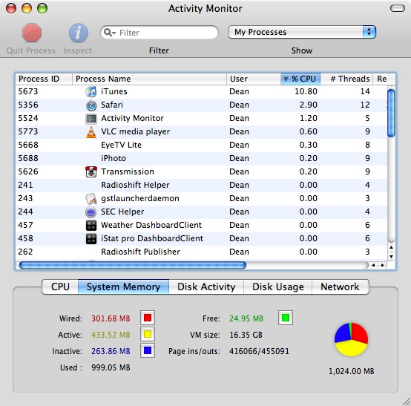The width and height of the screenshot is (411, 406).
Task: Select the VLC media player process name
Action: coord(136,131)
